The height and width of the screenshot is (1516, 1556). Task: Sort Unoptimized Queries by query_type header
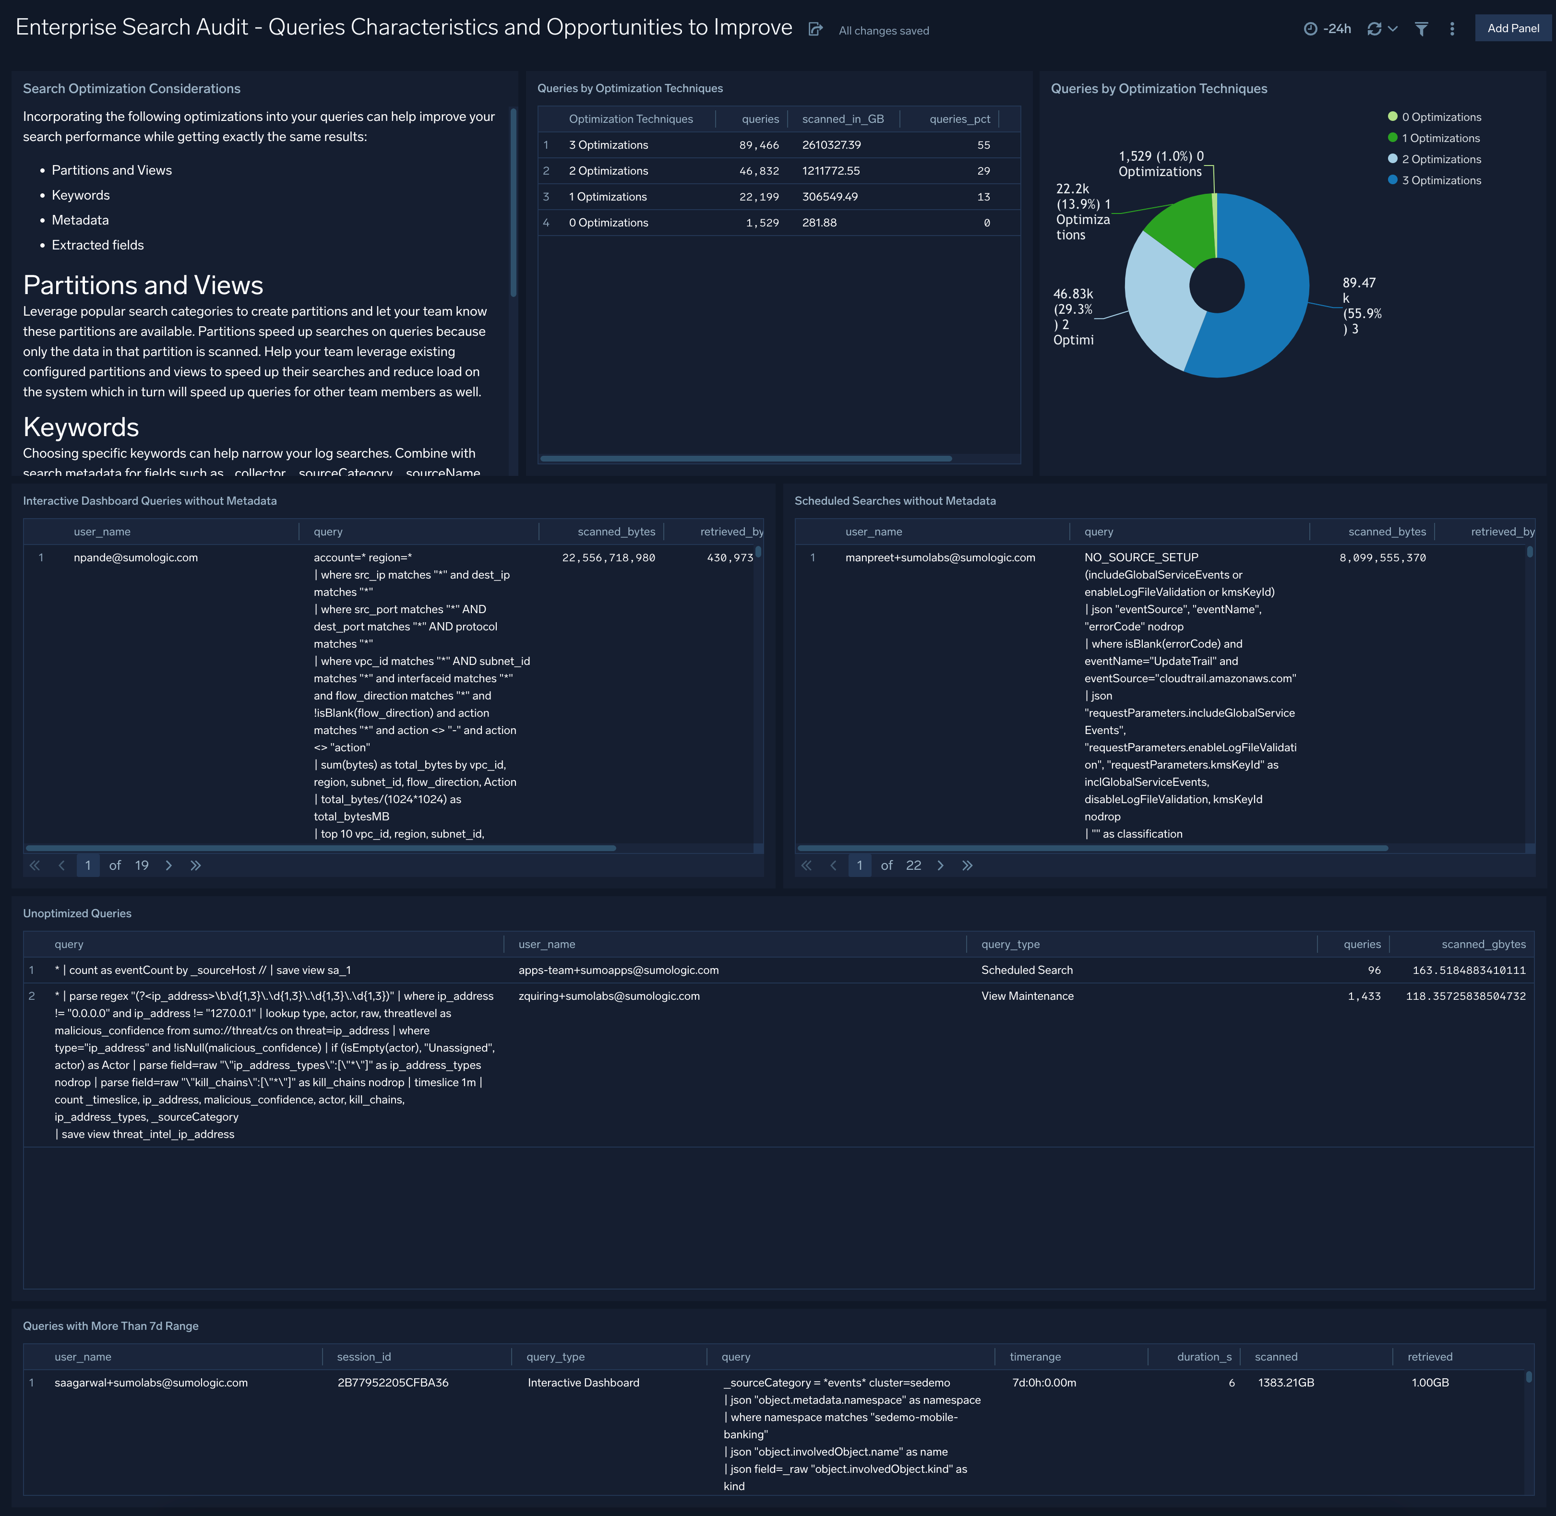click(1010, 944)
